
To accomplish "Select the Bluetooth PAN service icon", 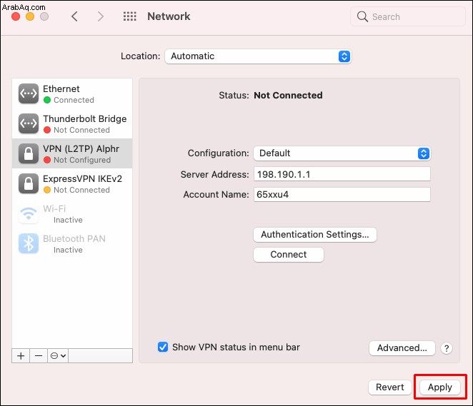I will pos(29,243).
